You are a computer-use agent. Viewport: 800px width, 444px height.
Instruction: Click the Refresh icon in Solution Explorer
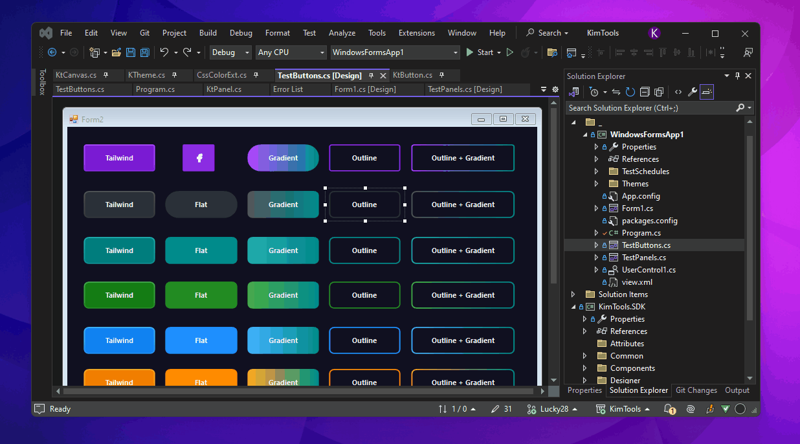coord(630,93)
